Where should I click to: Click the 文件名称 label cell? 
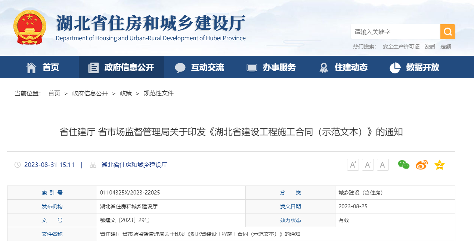point(52,234)
